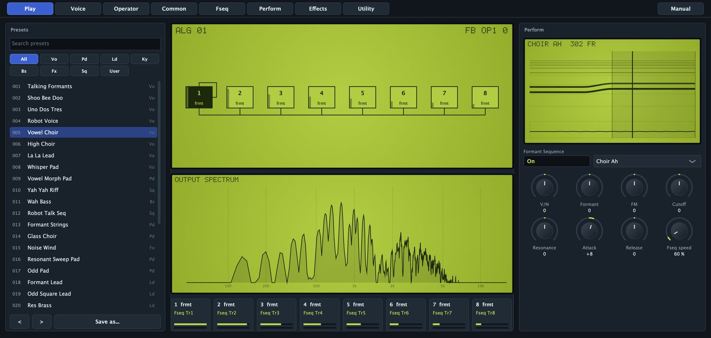This screenshot has height=338, width=711.
Task: Select operator 3 block in algorithm display
Action: pos(281,97)
